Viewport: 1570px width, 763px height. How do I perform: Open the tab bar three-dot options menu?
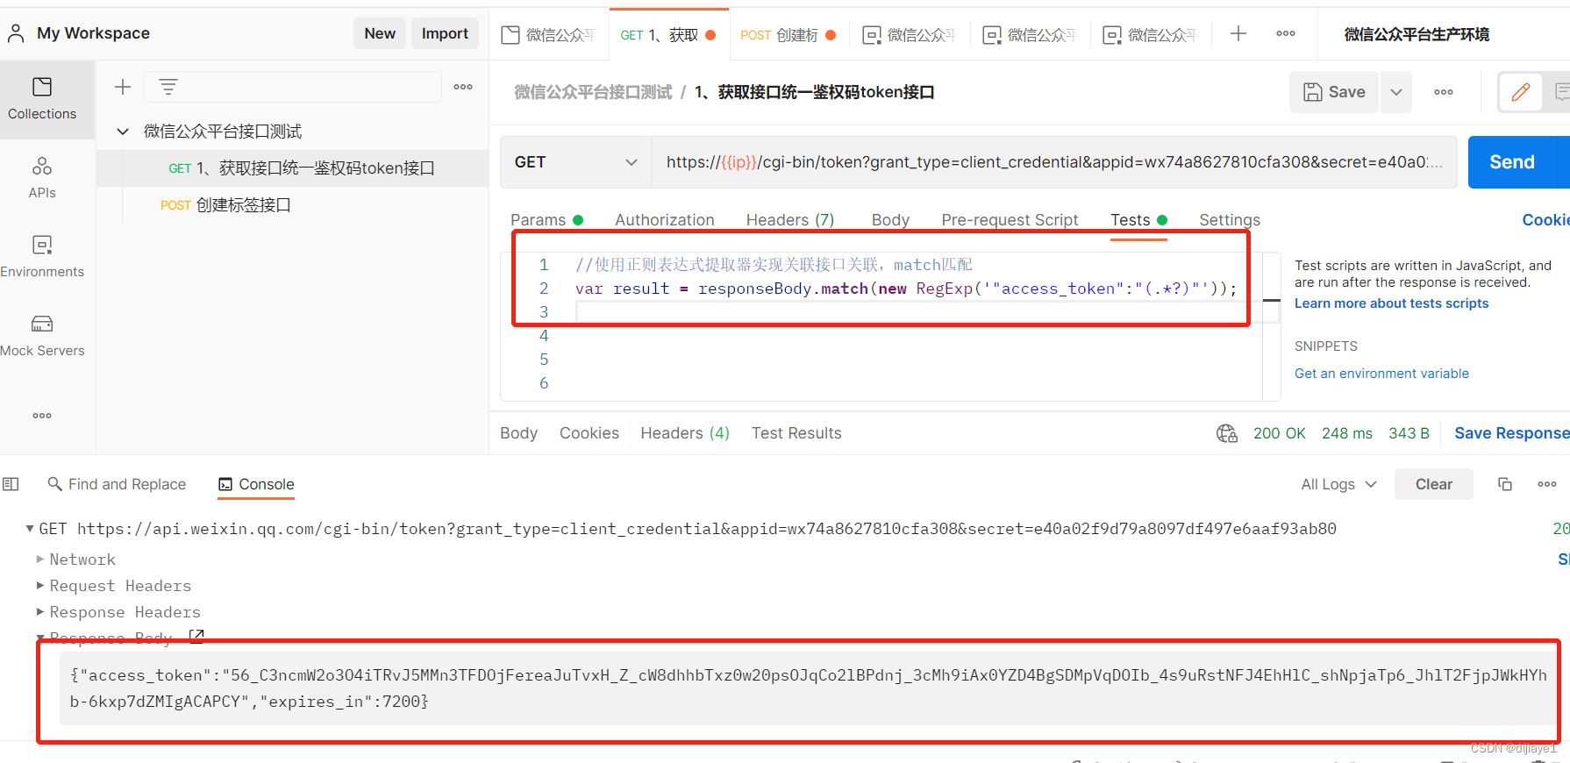click(x=1286, y=33)
